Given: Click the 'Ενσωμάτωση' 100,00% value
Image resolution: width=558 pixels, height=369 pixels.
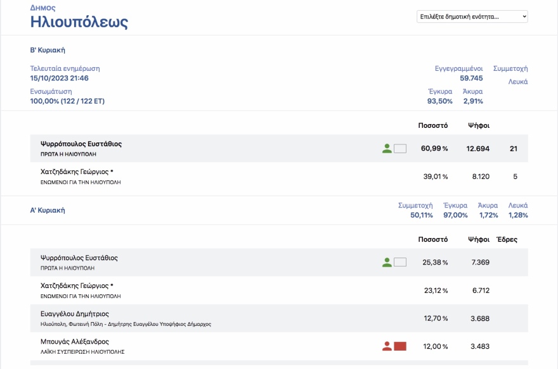Looking at the screenshot, I should [x=67, y=101].
